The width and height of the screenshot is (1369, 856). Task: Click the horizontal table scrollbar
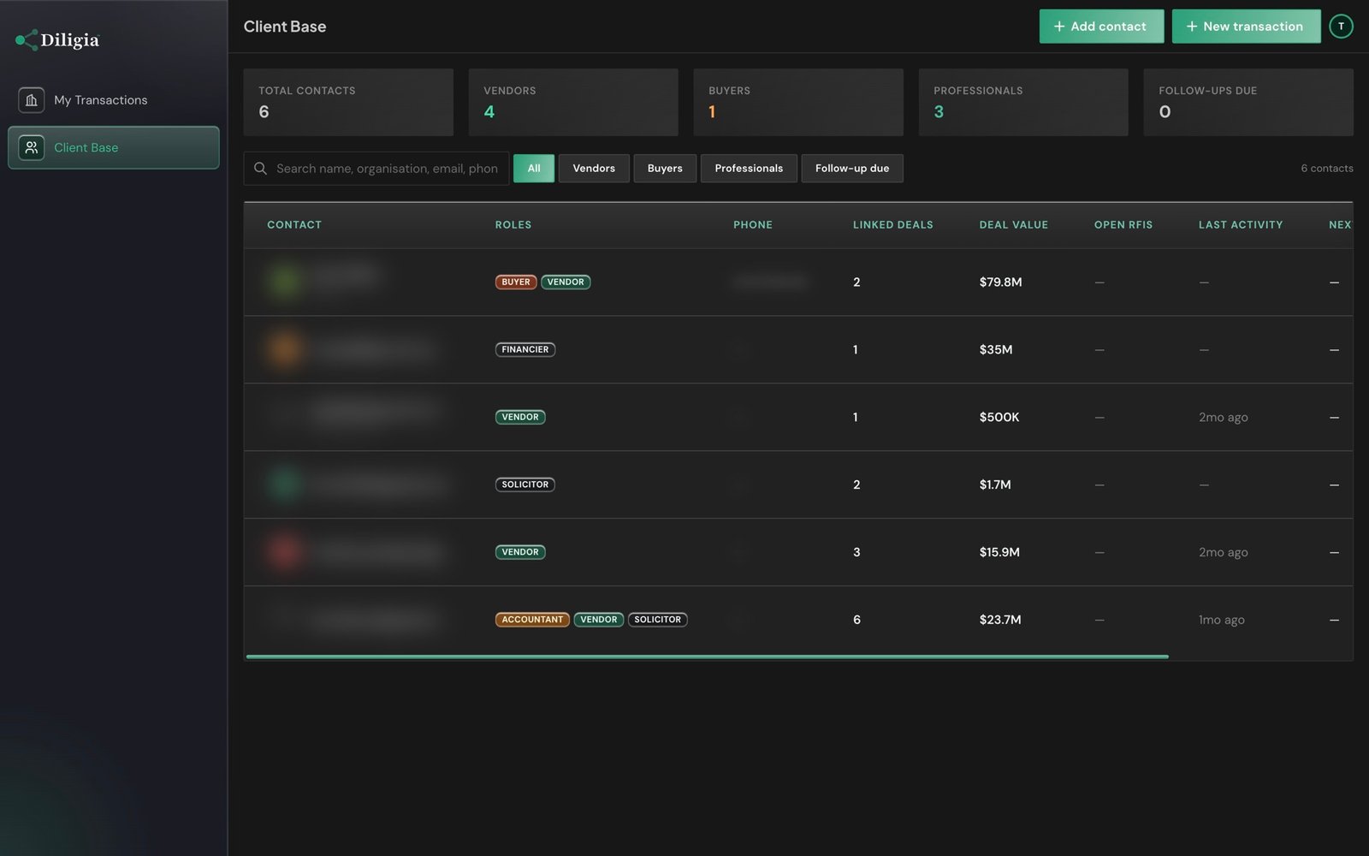[x=707, y=657]
